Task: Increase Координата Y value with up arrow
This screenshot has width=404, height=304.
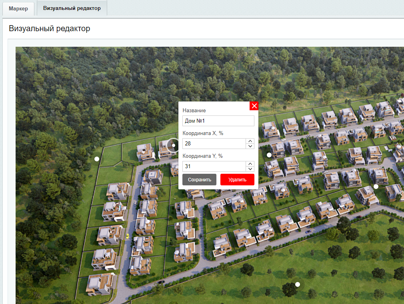Action: 250,164
